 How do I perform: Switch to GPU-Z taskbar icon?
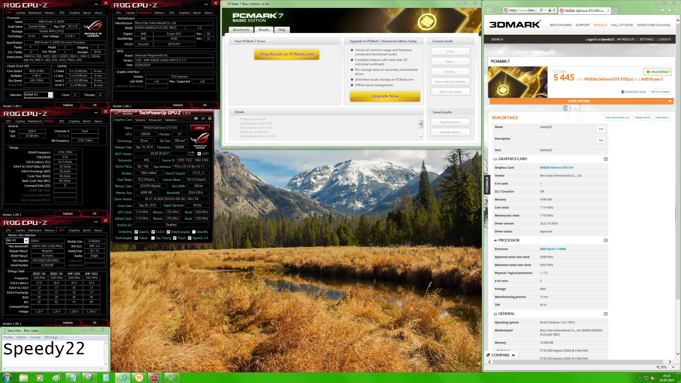[172, 378]
